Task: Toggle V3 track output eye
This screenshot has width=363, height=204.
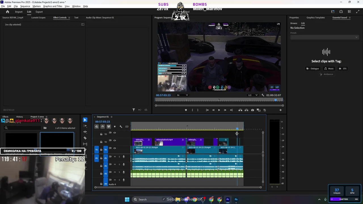Action: pos(115,133)
